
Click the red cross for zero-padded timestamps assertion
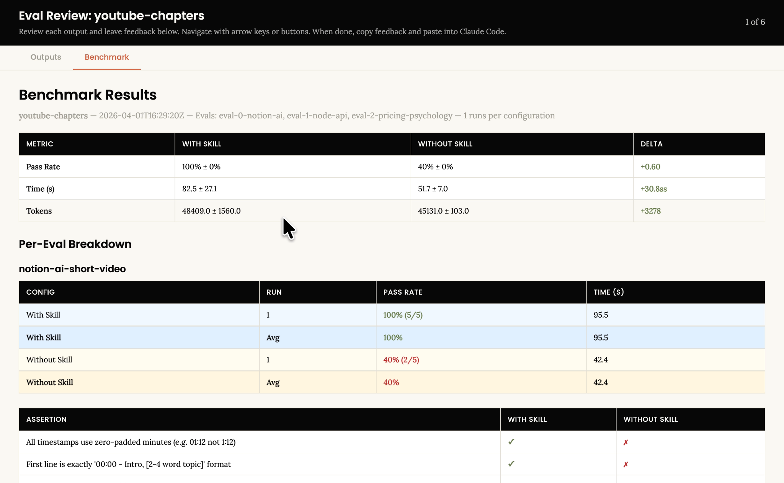[x=626, y=442]
